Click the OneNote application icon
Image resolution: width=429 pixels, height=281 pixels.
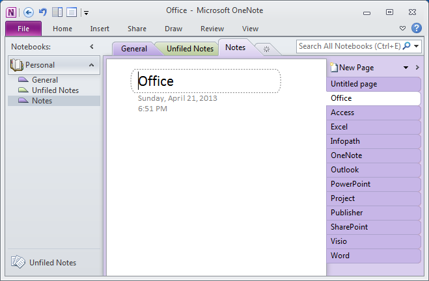click(x=11, y=12)
